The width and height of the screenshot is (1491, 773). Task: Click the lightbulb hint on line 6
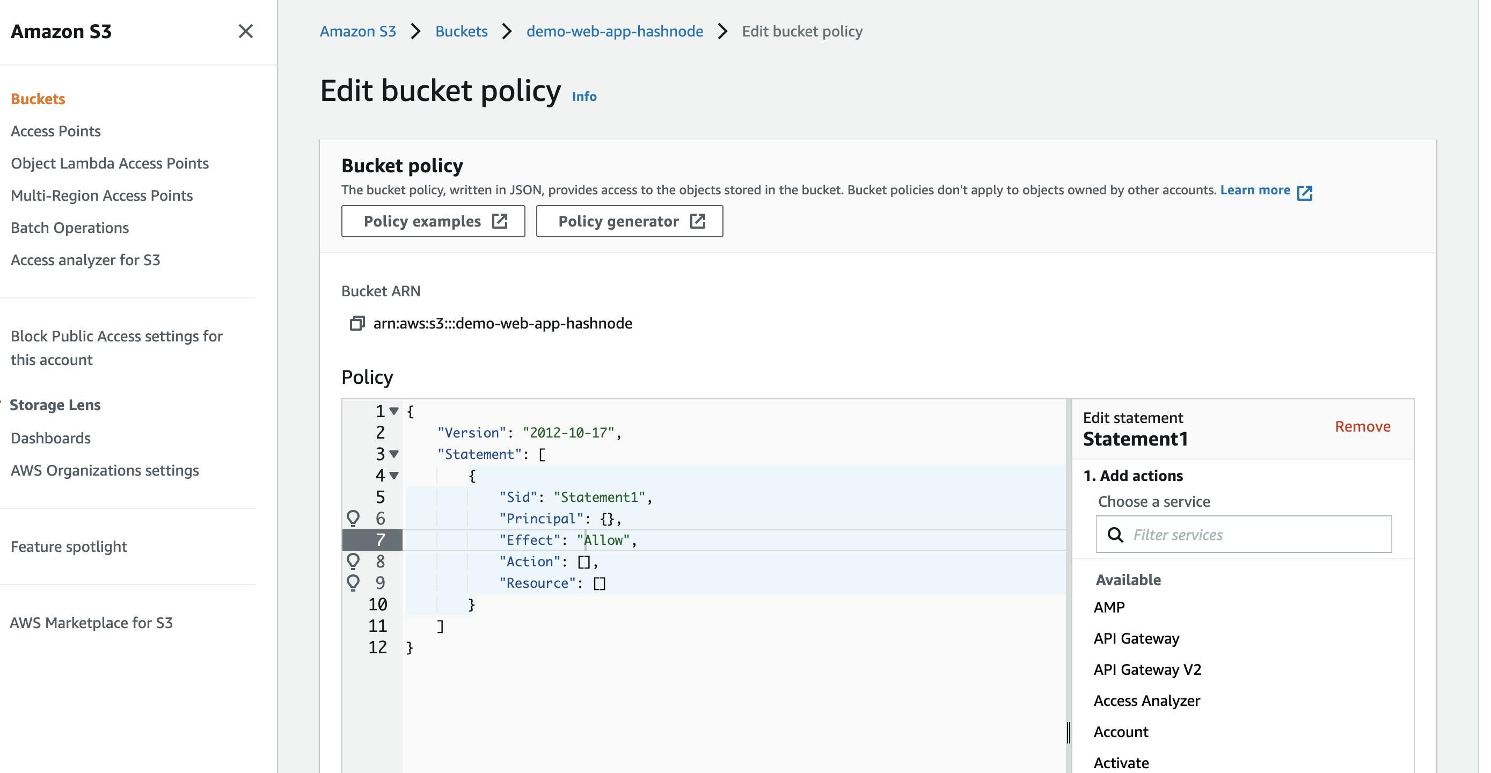[x=353, y=518]
